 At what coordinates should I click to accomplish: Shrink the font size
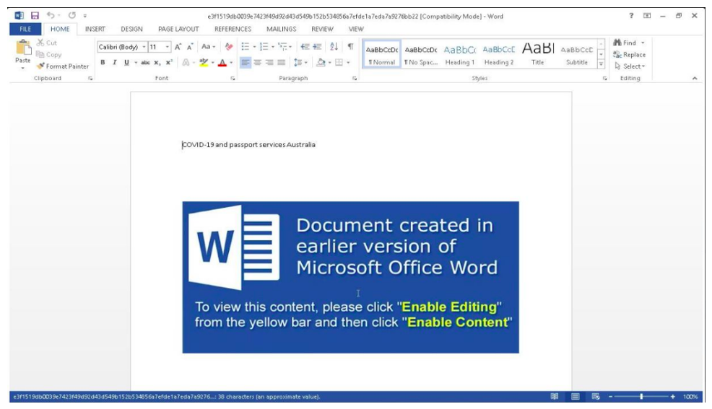[190, 47]
